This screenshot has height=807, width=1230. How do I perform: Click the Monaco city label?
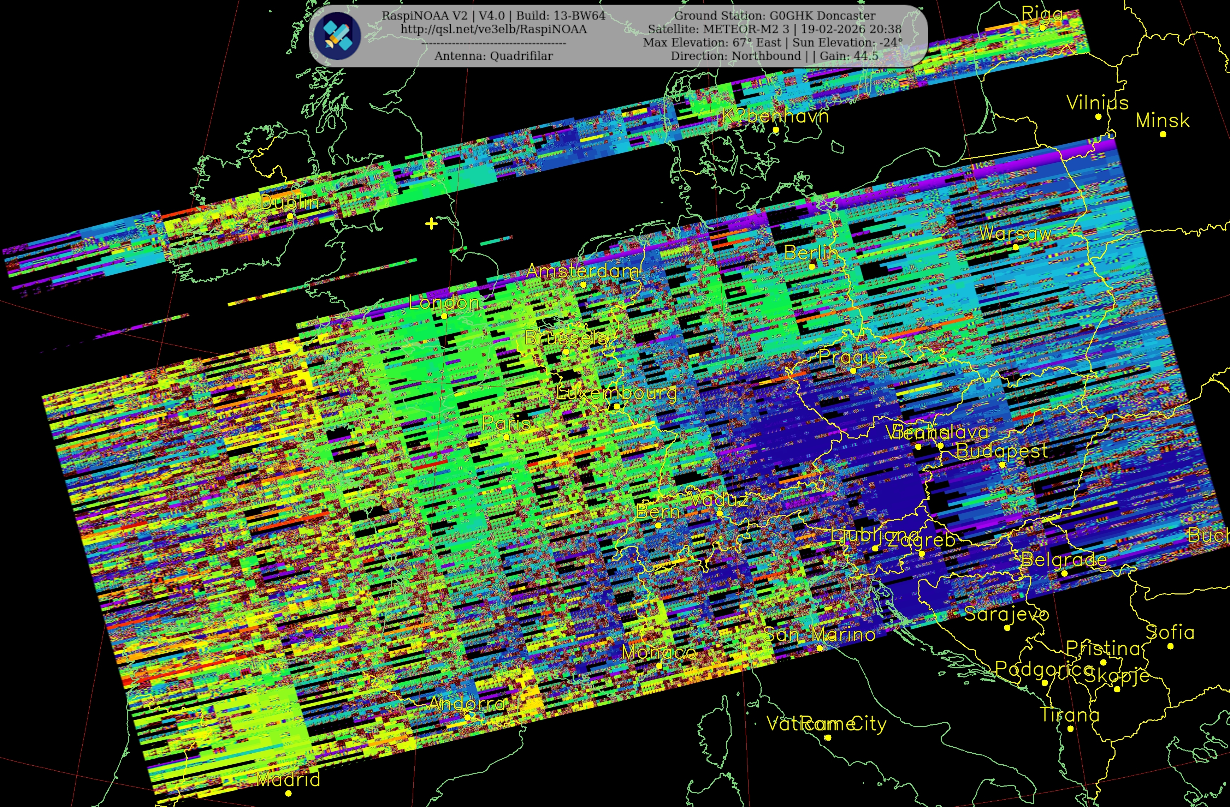point(659,653)
